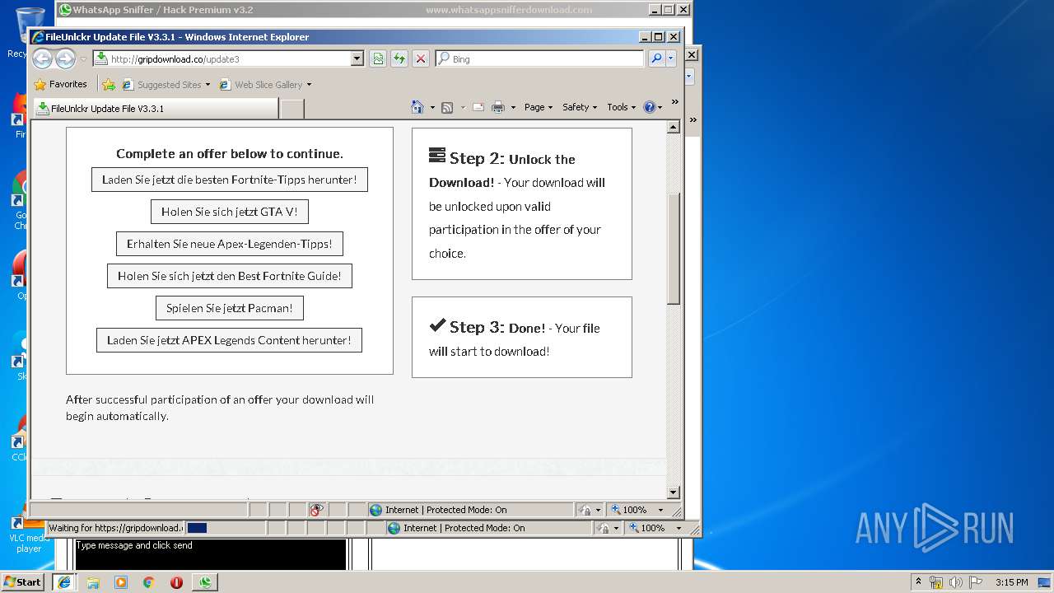
Task: Open Opera browser on taskbar
Action: 176,582
